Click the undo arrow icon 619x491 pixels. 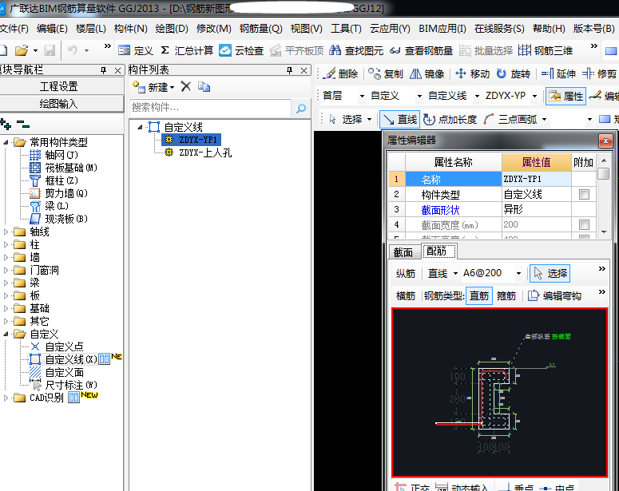click(x=72, y=50)
